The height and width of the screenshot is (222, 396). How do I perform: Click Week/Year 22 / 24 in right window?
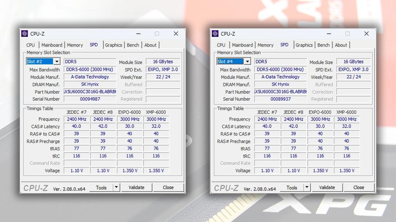(353, 77)
